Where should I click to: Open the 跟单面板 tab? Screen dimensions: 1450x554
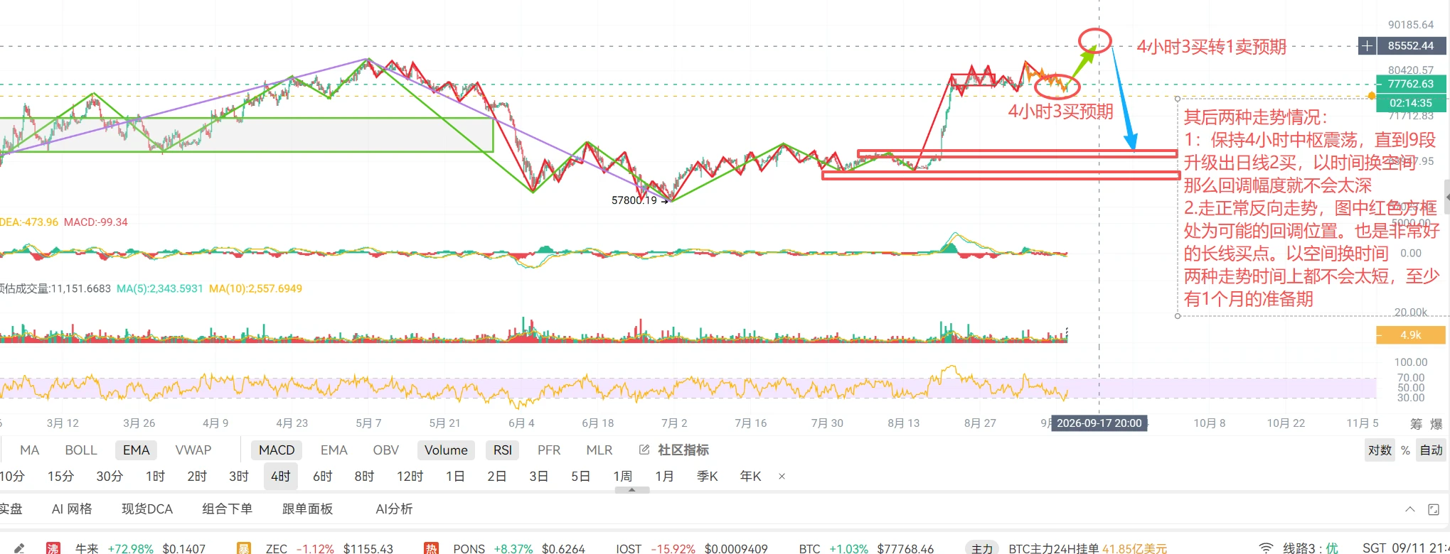pos(307,509)
